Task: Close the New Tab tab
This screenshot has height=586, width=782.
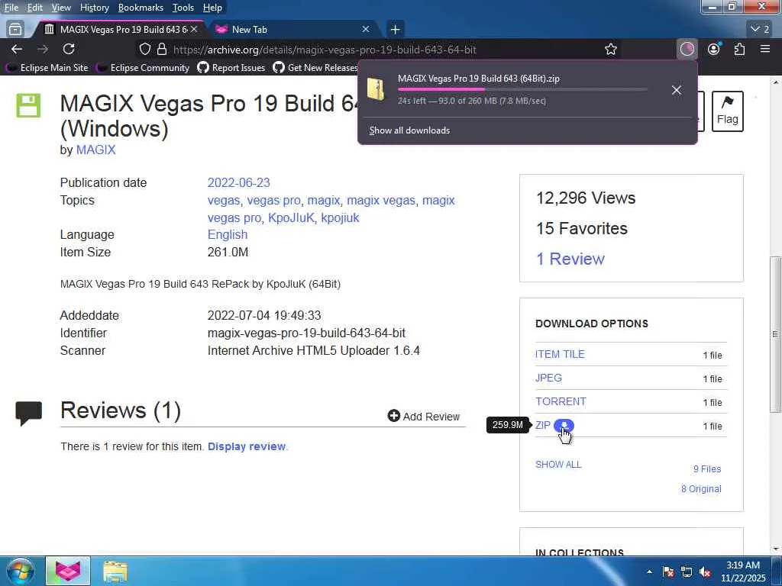Action: pos(366,30)
